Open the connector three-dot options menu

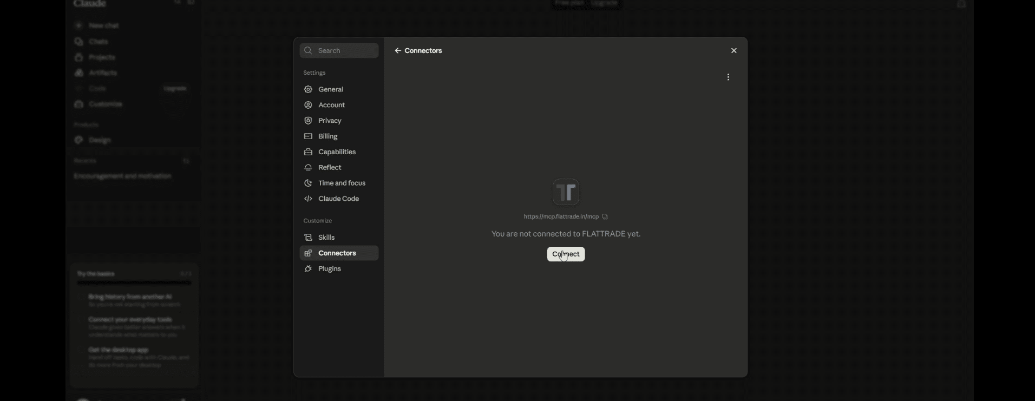[729, 77]
